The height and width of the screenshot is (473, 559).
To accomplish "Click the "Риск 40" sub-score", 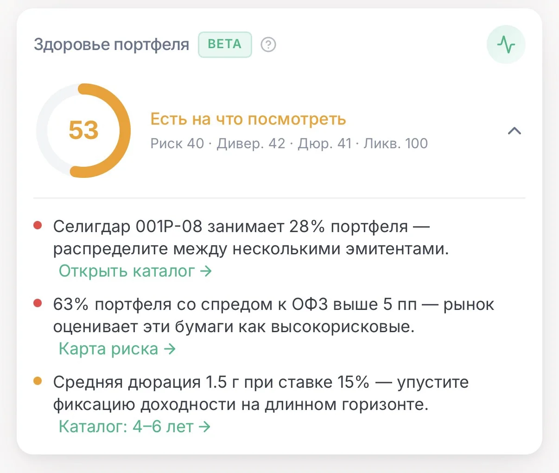I will point(177,144).
